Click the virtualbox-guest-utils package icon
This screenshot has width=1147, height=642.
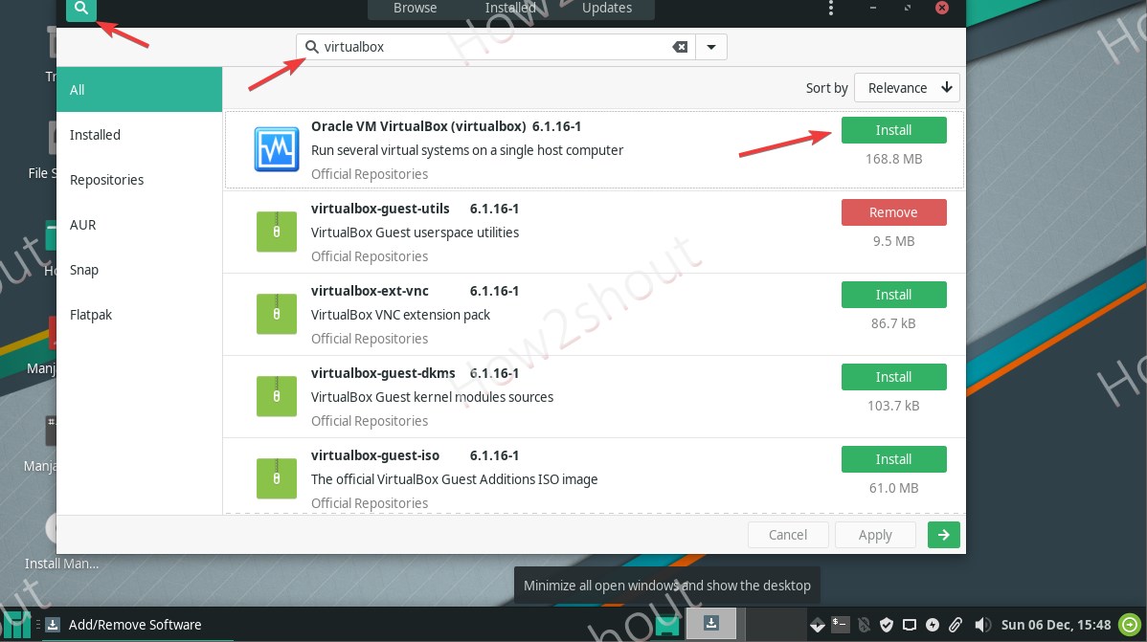tap(277, 231)
